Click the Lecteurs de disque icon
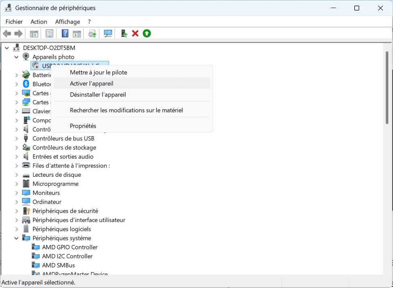Screen dimensions: 393x288 (x=26, y=175)
